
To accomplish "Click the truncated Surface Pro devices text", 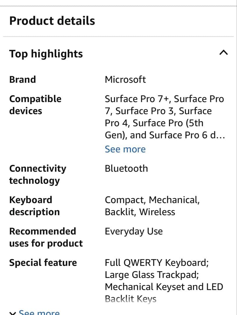I will (x=164, y=117).
